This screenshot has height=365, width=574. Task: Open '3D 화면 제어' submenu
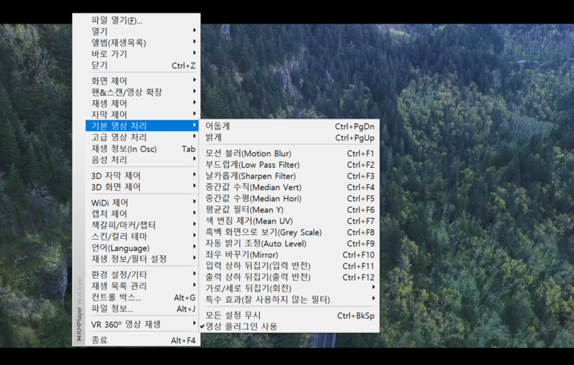click(142, 187)
